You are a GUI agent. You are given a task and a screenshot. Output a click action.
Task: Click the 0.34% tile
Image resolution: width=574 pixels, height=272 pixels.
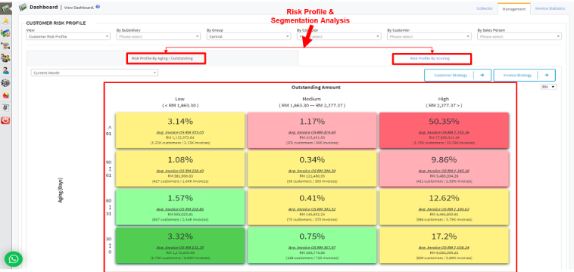click(x=312, y=168)
